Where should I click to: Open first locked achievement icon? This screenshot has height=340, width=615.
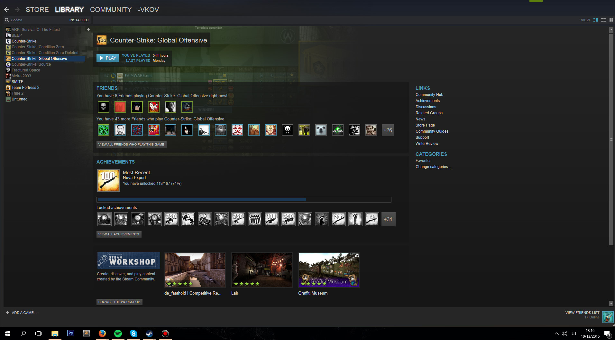(104, 219)
